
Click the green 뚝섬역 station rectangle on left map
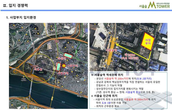[68, 56]
